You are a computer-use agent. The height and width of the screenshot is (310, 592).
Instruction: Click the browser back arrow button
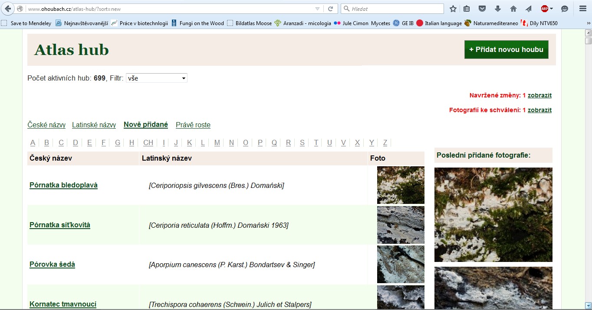tap(8, 9)
